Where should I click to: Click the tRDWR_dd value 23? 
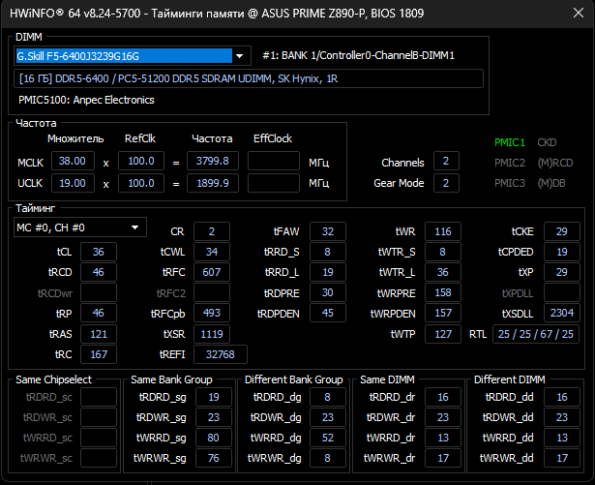click(x=562, y=417)
